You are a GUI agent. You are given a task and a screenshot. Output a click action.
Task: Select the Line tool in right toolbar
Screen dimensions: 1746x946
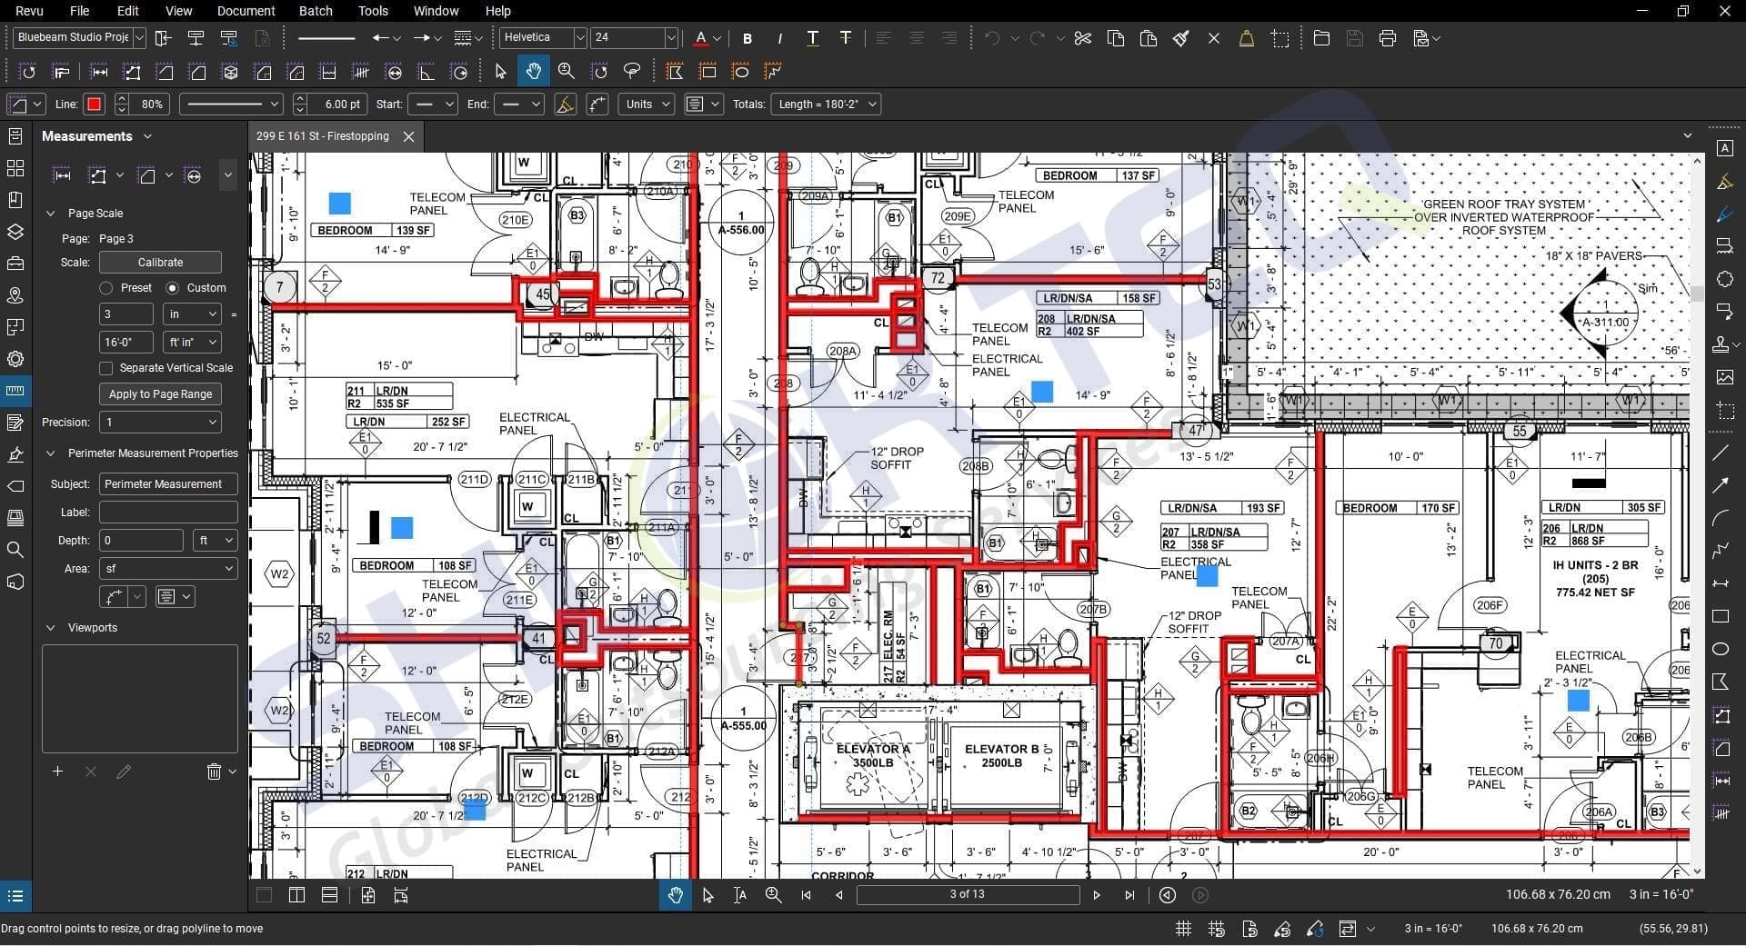pyautogui.click(x=1721, y=453)
